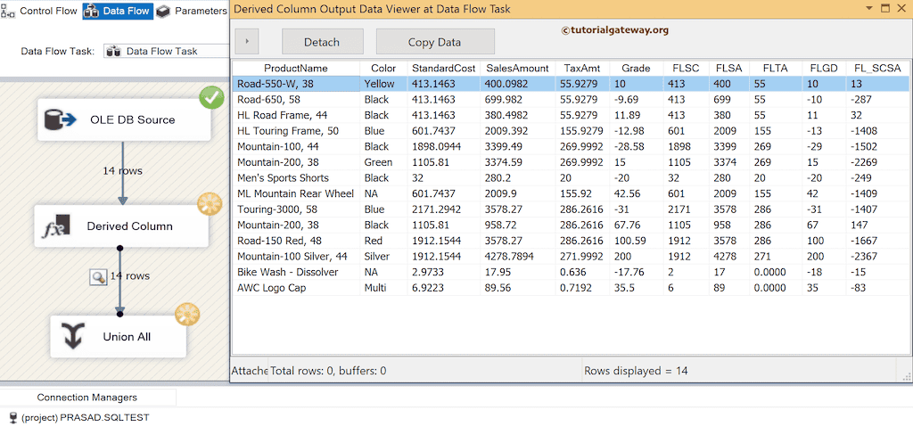
Task: Open the Data Flow Task dropdown
Action: (165, 52)
